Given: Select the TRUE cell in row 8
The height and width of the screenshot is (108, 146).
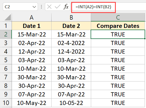Looking at the screenshot, I should point(118,86).
